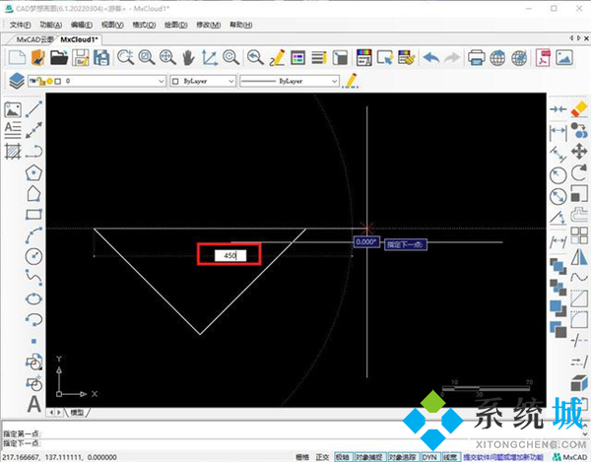Expand the ByLayer color dropdown
The image size is (591, 462).
click(203, 81)
